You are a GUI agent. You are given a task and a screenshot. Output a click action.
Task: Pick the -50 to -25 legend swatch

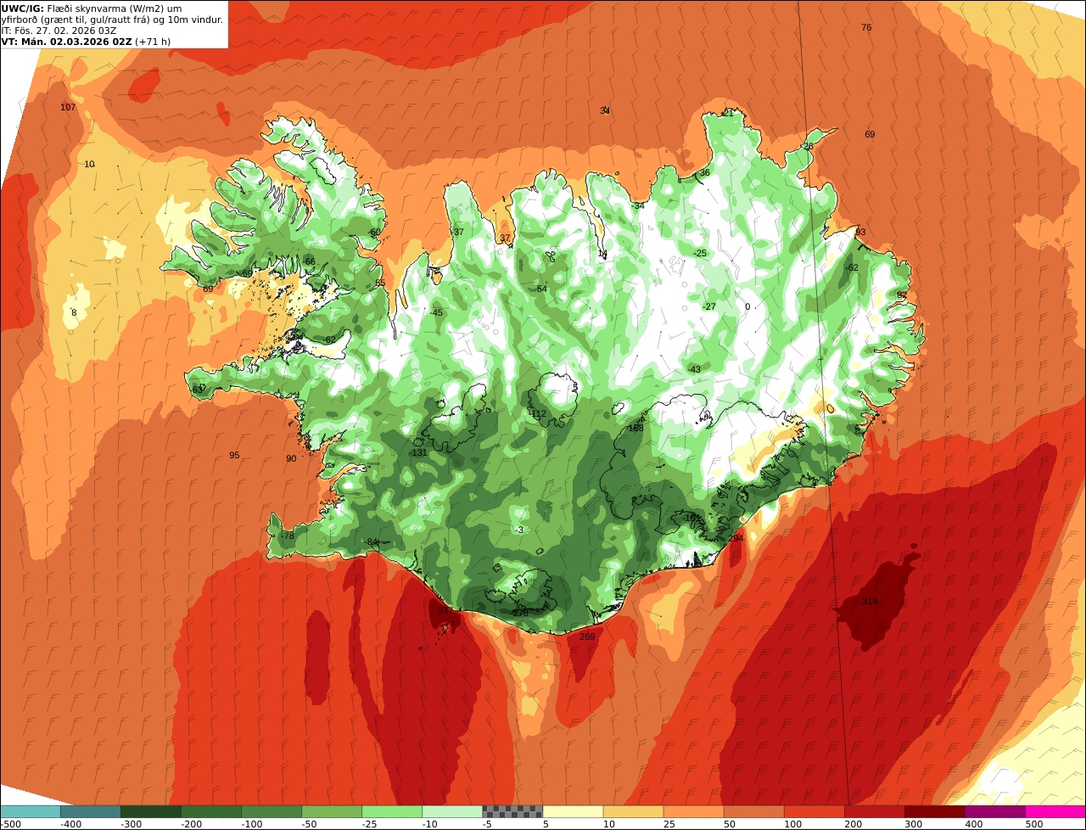(x=332, y=811)
